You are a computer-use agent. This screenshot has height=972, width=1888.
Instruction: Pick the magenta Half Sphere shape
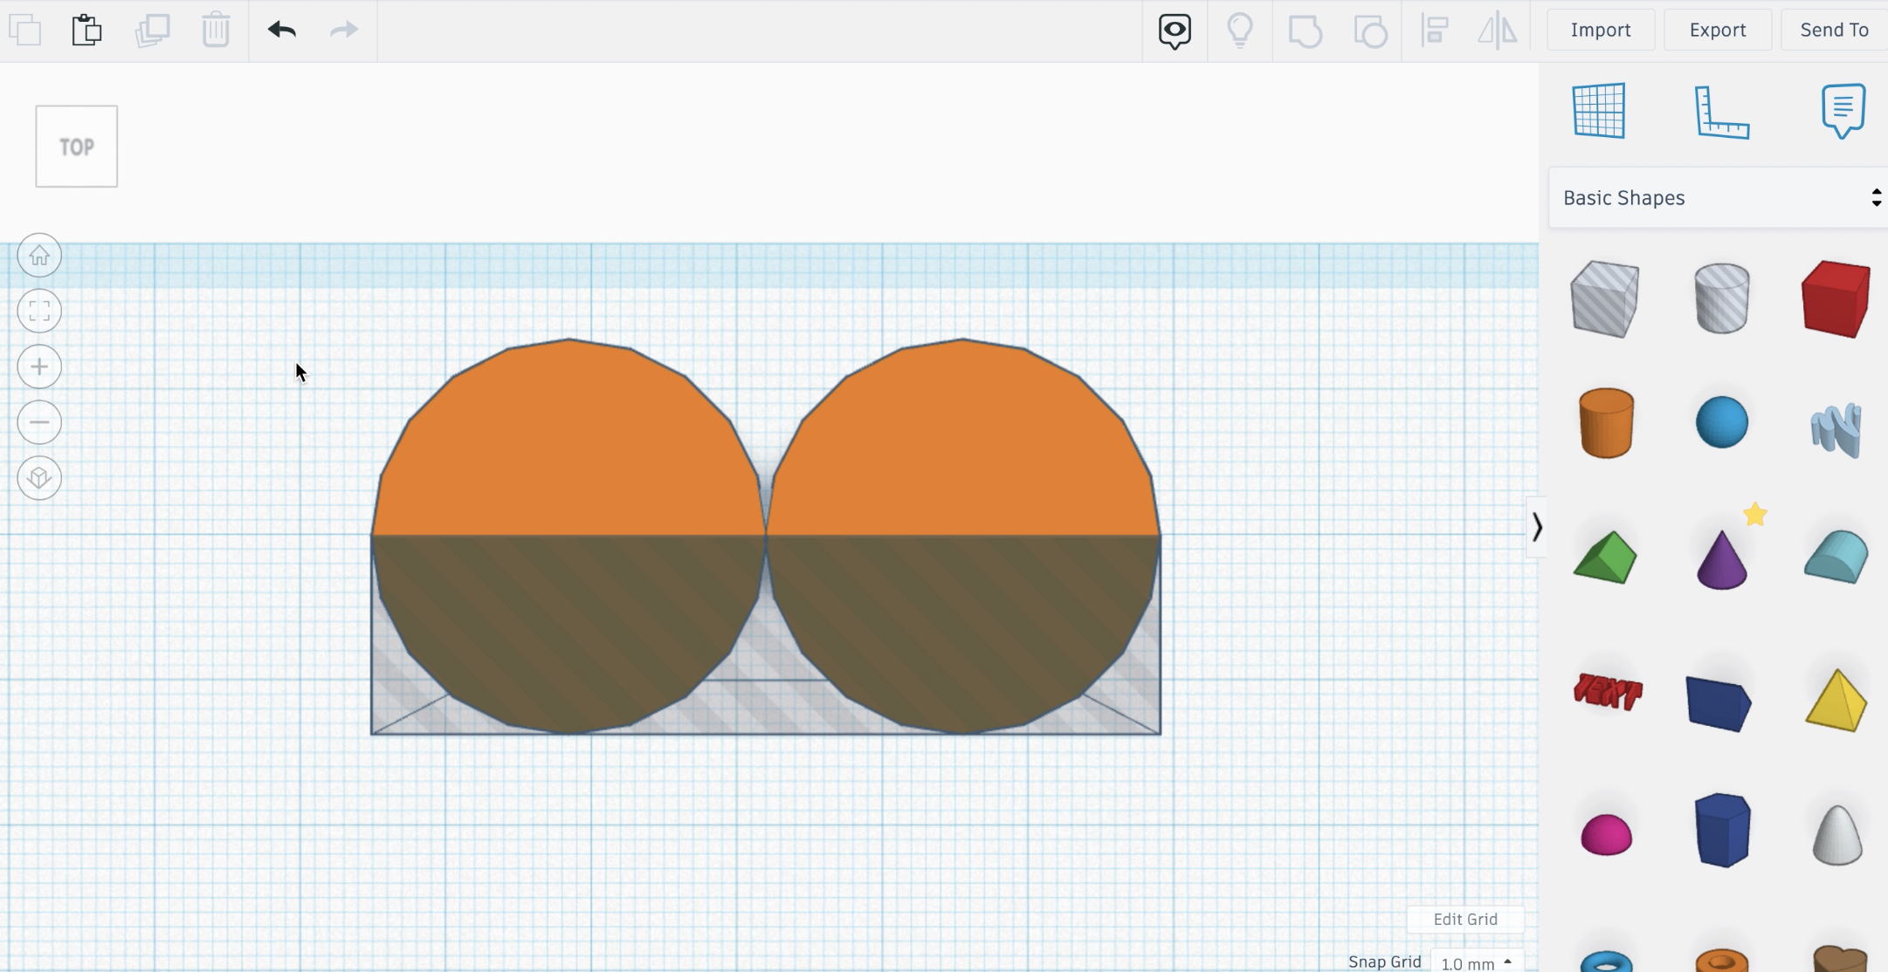(1606, 835)
